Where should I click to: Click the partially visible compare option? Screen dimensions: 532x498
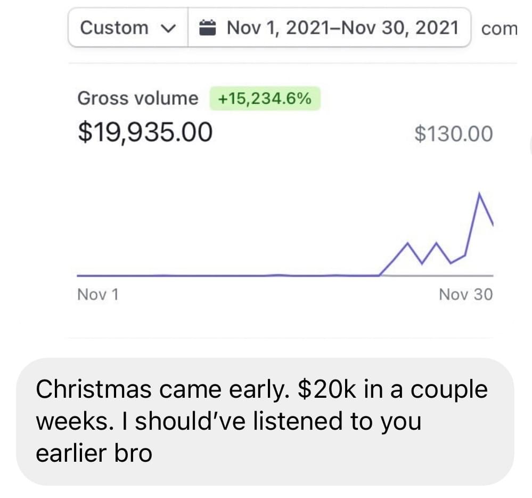tap(498, 29)
